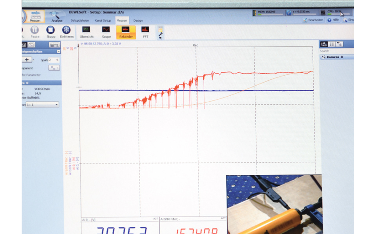The height and width of the screenshot is (234, 376).
Task: Click the refresh icon beside t = 0,0332 sec
Action: tap(289, 13)
